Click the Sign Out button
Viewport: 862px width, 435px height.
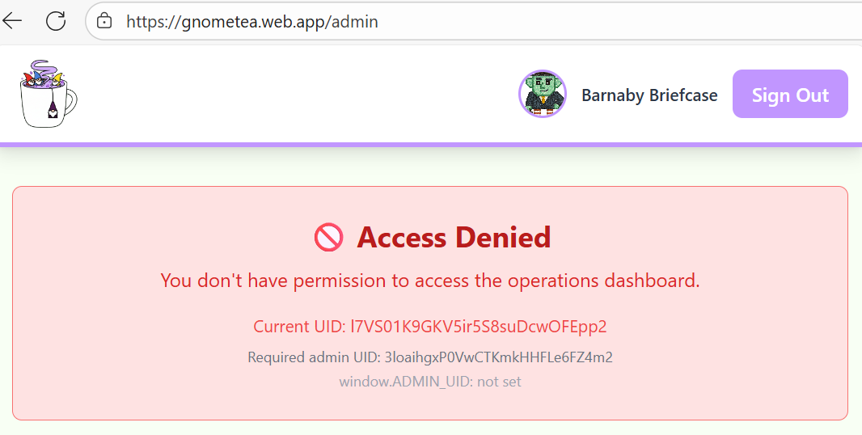[790, 94]
